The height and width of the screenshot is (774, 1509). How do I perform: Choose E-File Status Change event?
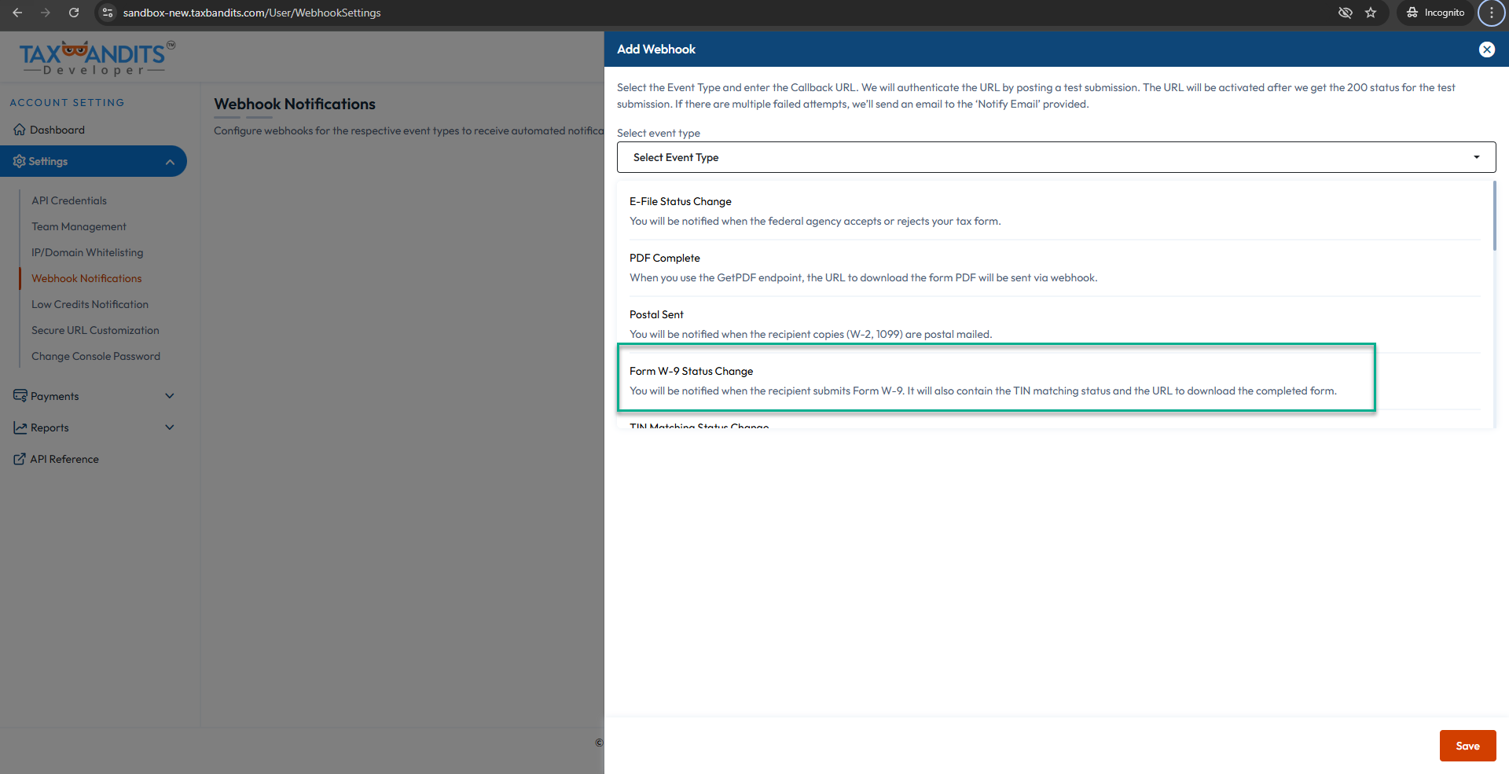point(1055,211)
